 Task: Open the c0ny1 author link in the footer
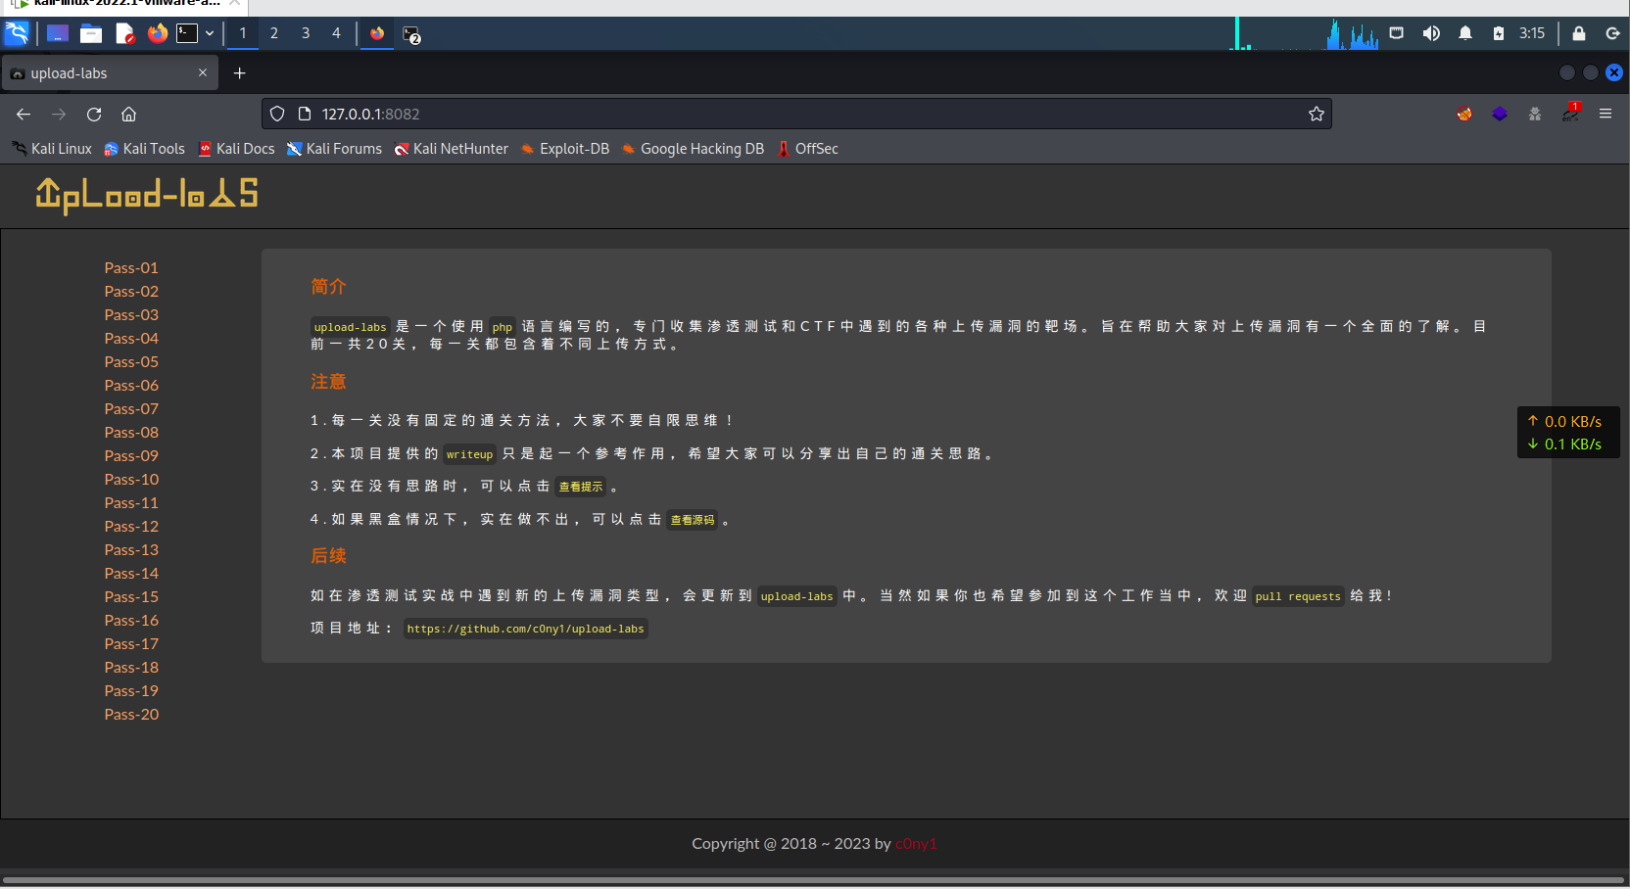click(x=916, y=844)
